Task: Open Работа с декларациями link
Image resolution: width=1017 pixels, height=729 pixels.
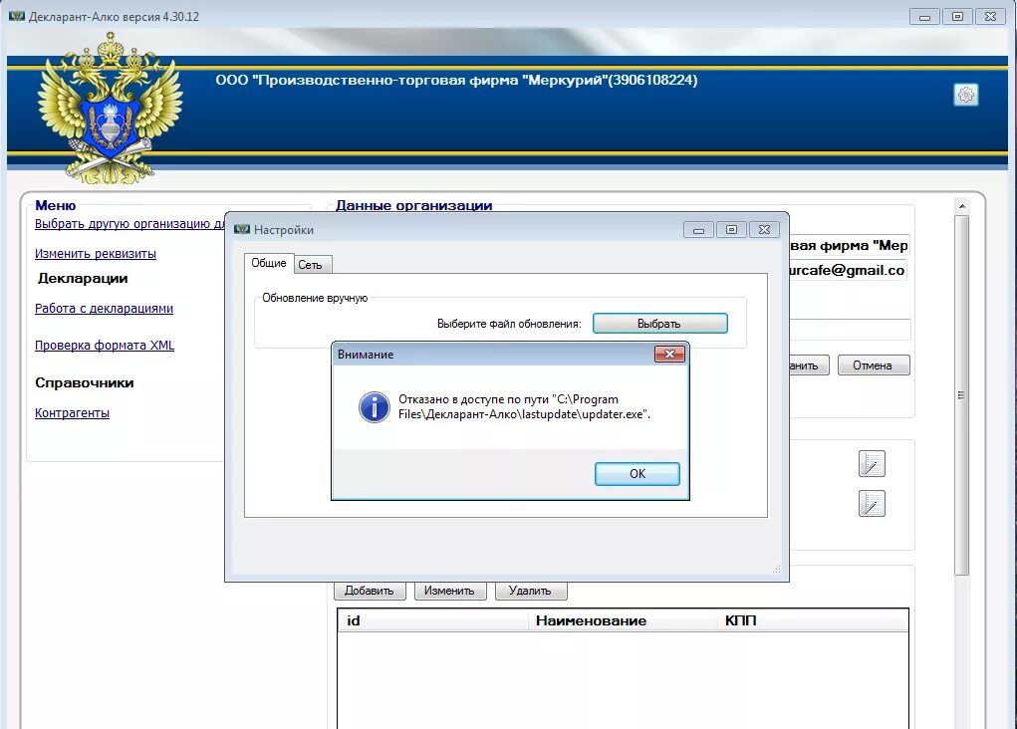Action: pos(104,308)
